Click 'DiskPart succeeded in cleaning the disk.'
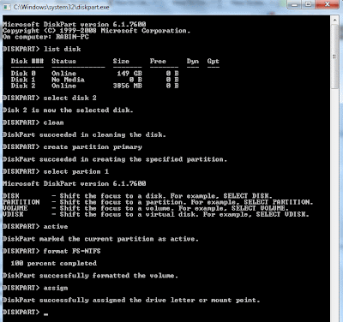 (x=84, y=134)
